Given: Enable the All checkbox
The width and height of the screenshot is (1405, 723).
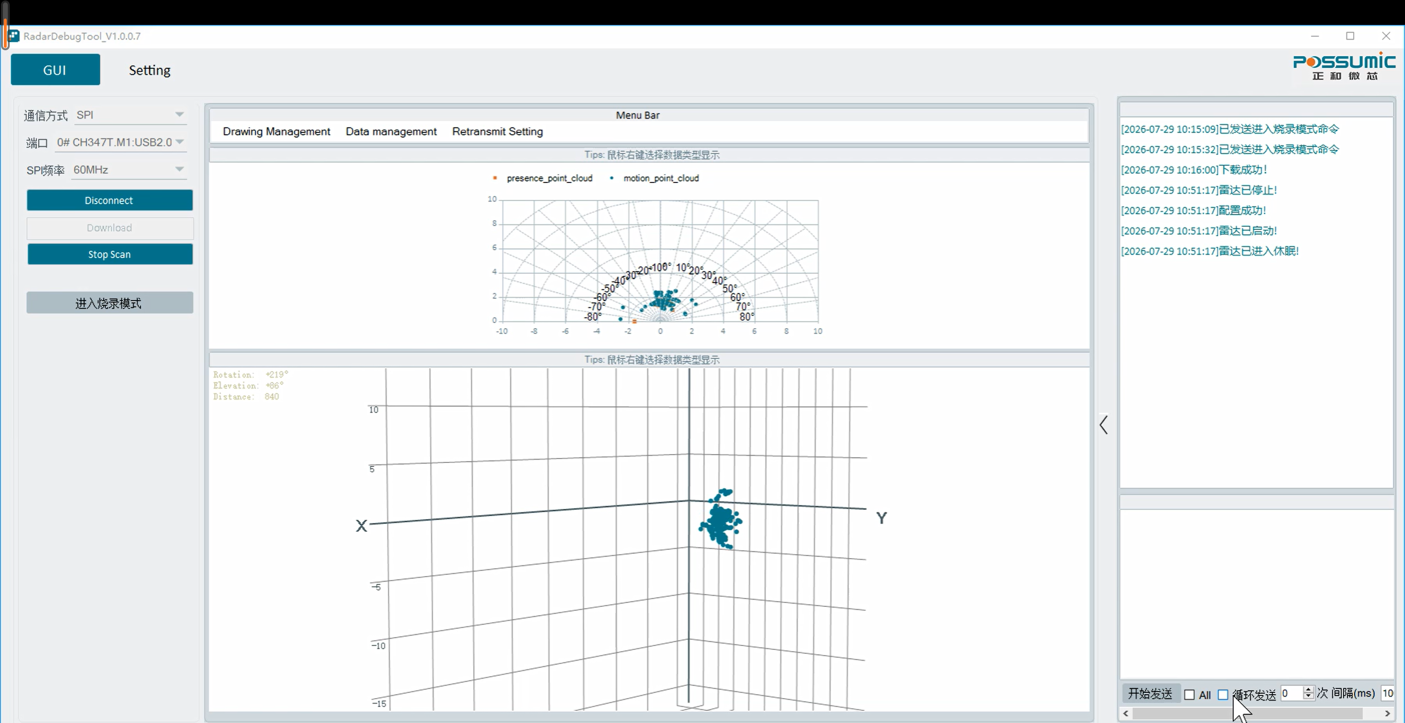Looking at the screenshot, I should pyautogui.click(x=1189, y=695).
